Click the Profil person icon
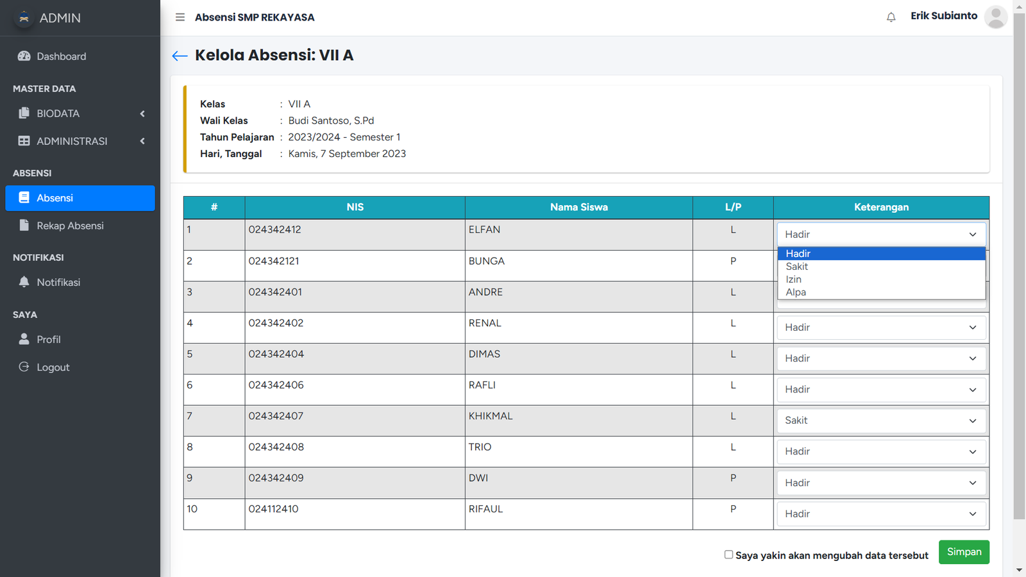This screenshot has width=1026, height=577. (x=24, y=339)
